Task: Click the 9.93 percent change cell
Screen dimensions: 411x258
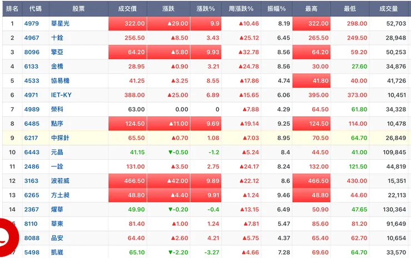Action: coord(205,52)
